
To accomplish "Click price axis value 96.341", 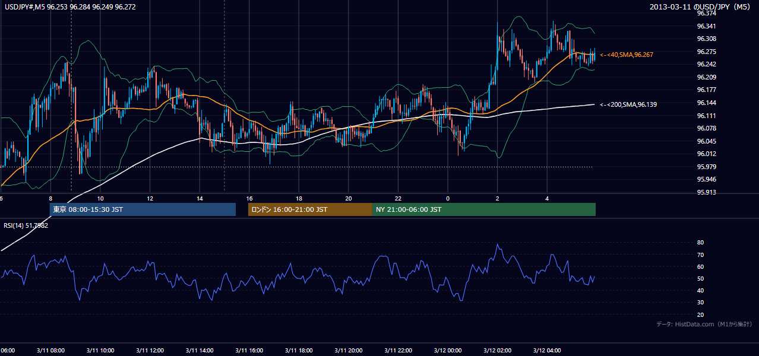I will pyautogui.click(x=706, y=26).
